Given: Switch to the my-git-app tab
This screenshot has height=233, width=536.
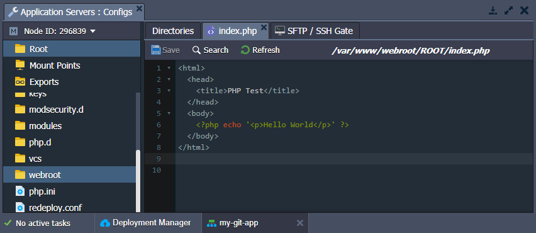Looking at the screenshot, I should click(255, 223).
